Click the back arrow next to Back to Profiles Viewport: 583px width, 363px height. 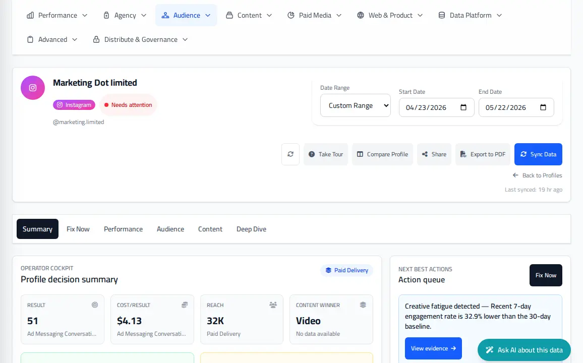click(x=515, y=175)
